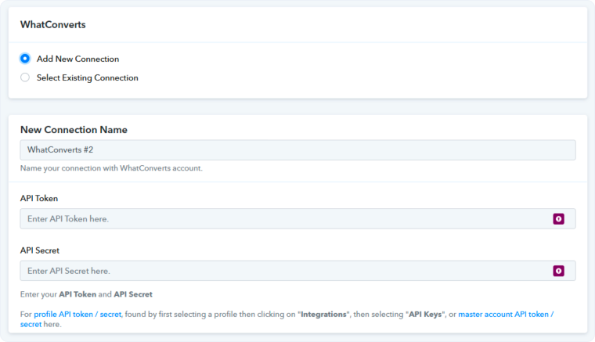Click the API Secret label

(40, 250)
